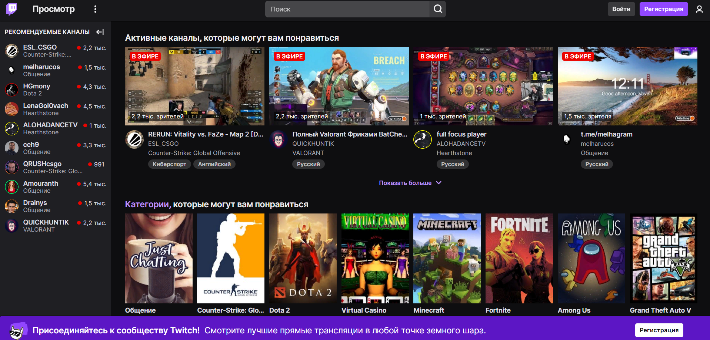Viewport: 710px width, 340px height.
Task: Open the Категории heading link
Action: coord(148,204)
